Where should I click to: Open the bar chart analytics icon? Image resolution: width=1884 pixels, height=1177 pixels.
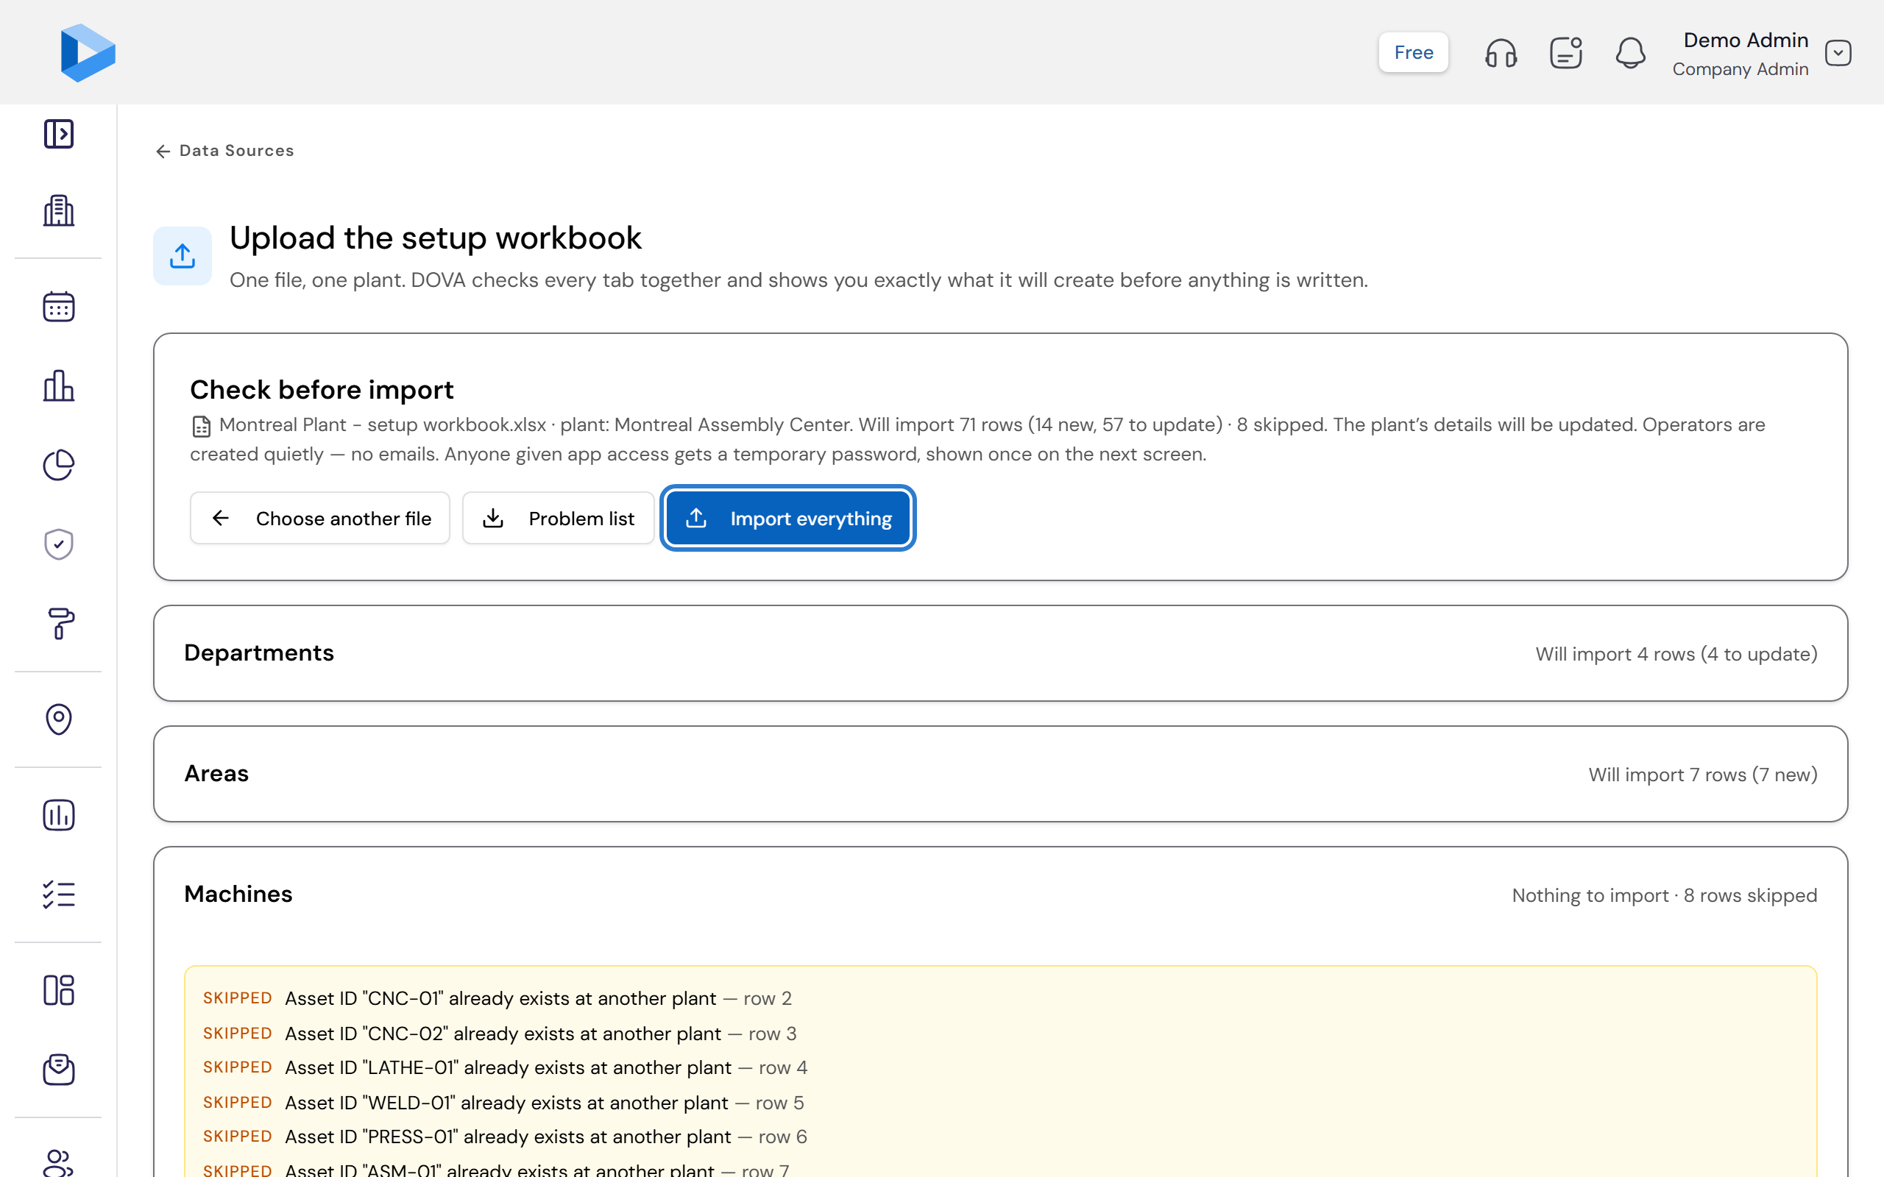tap(58, 386)
